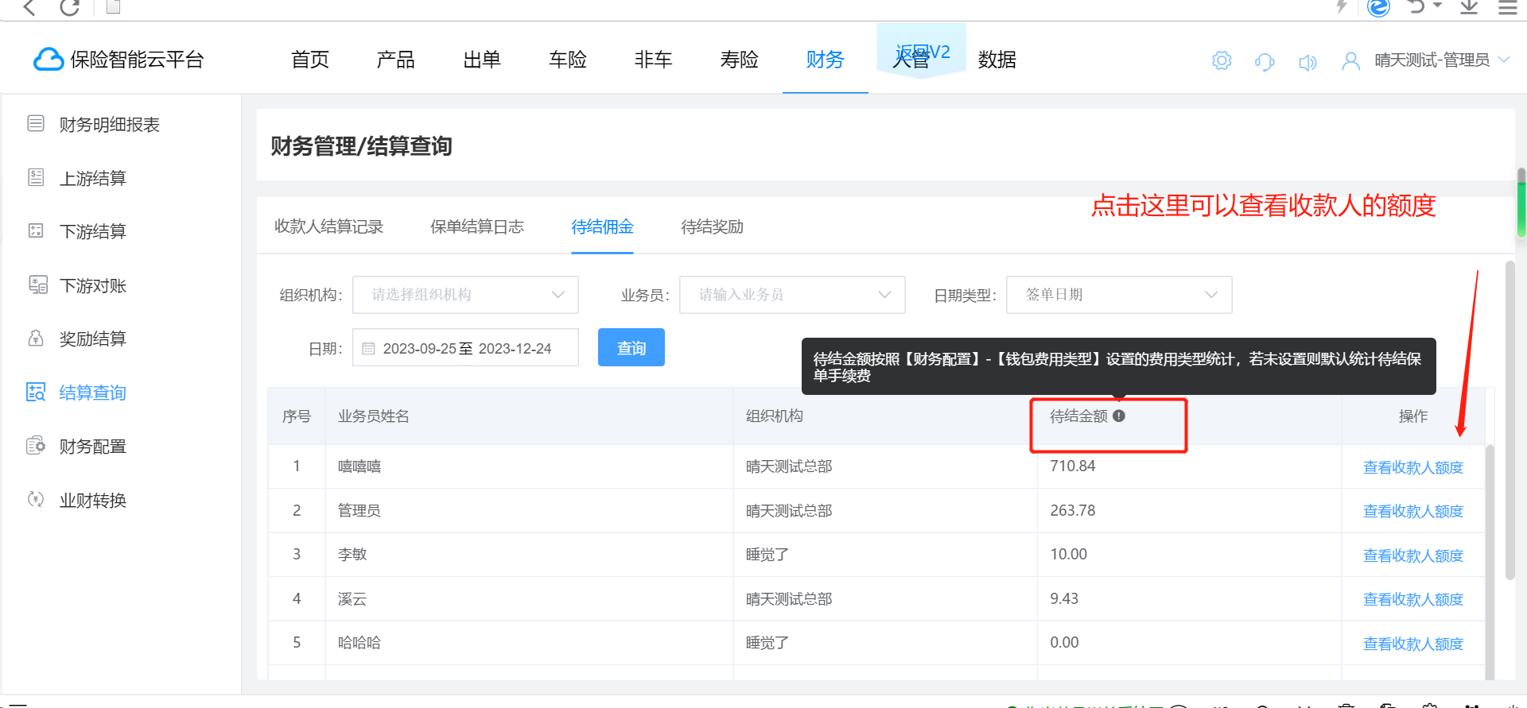Click the blue 查询 button
This screenshot has width=1527, height=708.
(x=631, y=347)
